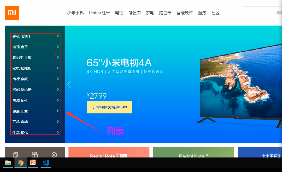Expand the 耳机 音箱 category chevron
Image resolution: width=287 pixels, height=172 pixels.
58,122
